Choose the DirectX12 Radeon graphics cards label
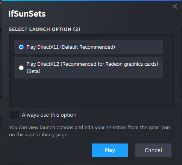The height and width of the screenshot is (165, 182). [93, 68]
